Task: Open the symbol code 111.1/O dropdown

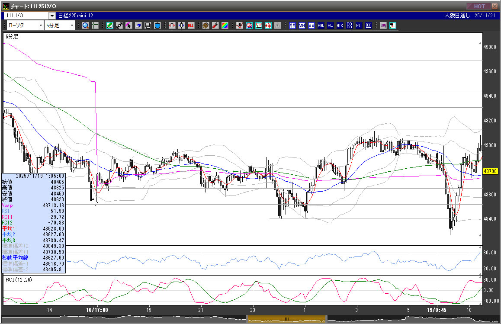Action: (x=51, y=16)
